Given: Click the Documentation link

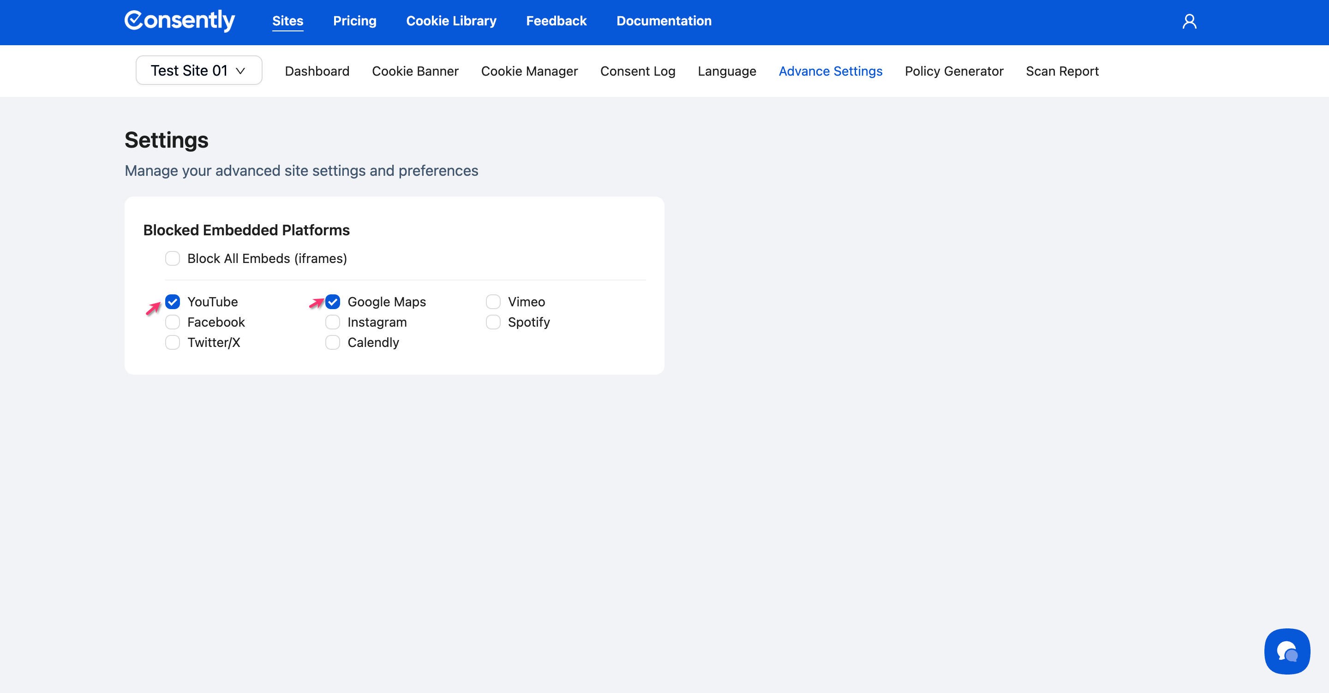Looking at the screenshot, I should [664, 21].
